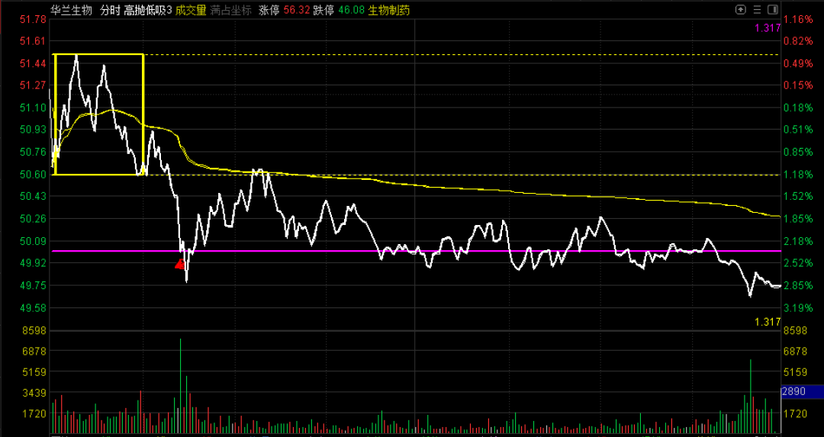The width and height of the screenshot is (824, 437).
Task: Click the 1.85% percent axis label
Action: 798,218
